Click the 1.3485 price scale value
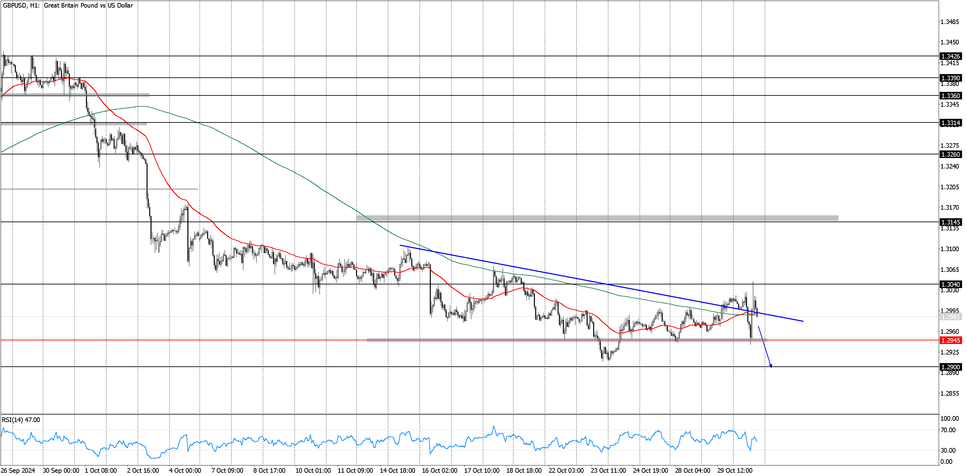 (x=950, y=22)
